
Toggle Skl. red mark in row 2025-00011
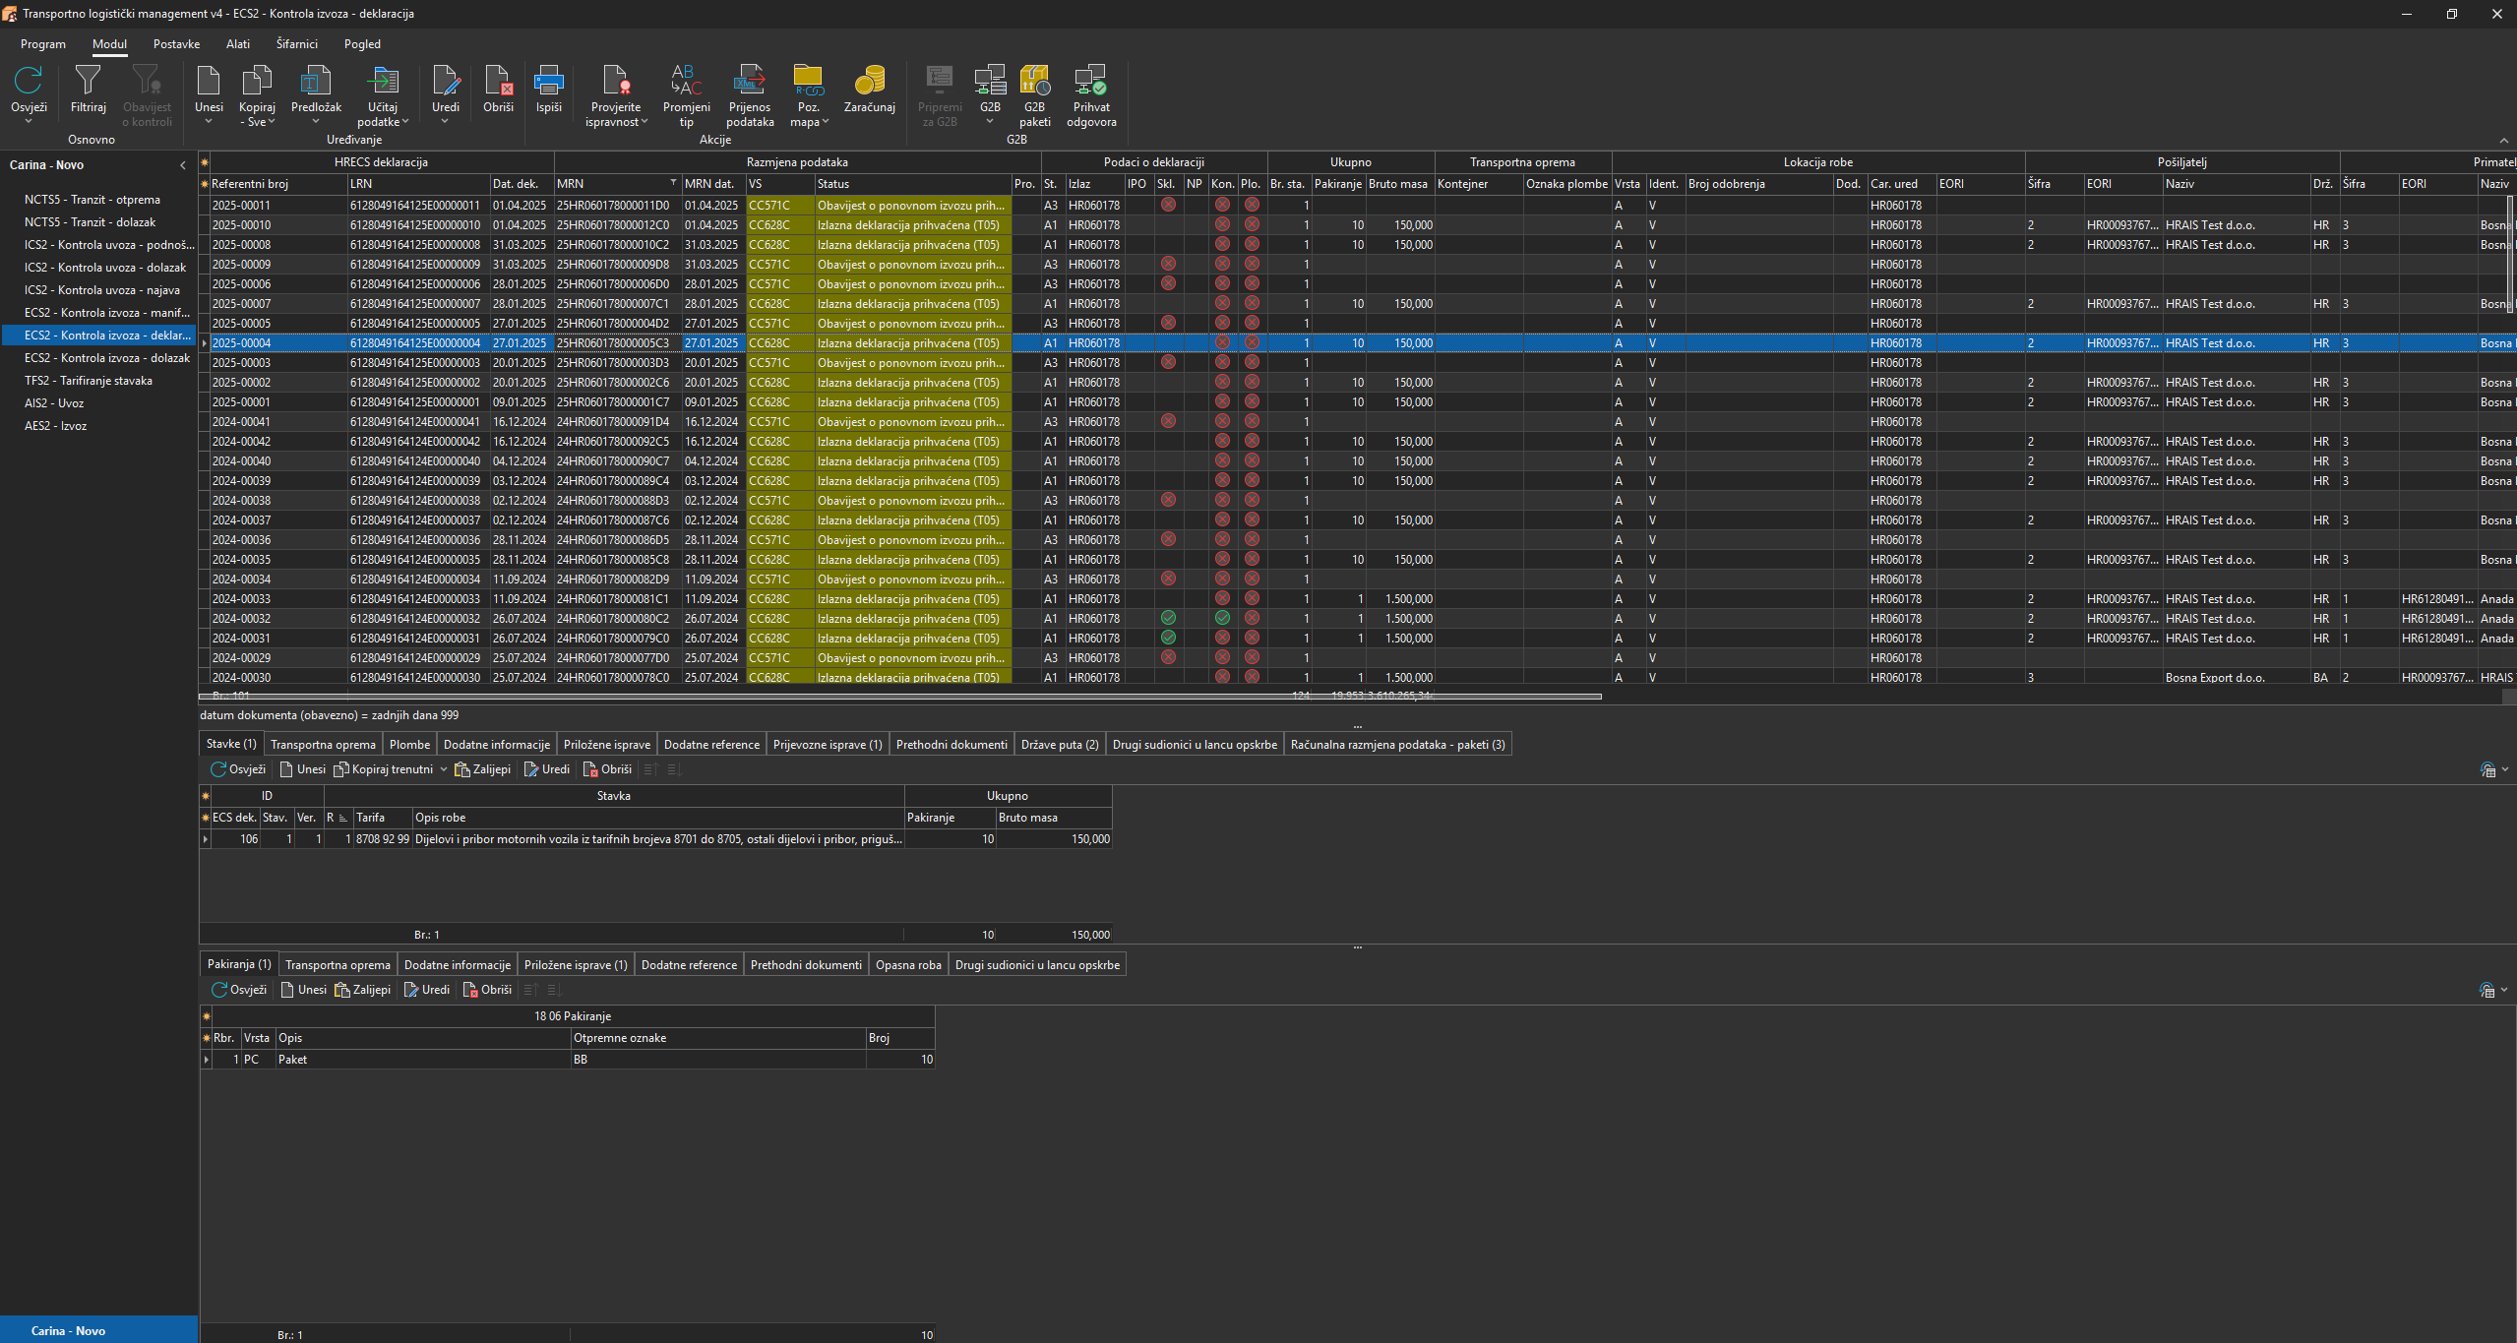pyautogui.click(x=1168, y=205)
